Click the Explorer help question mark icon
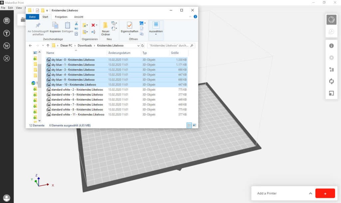Viewport: 341px width, 203px height. 195,17
